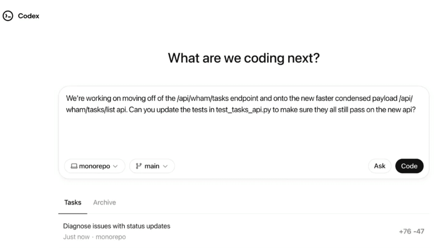
Task: Click the laptop icon beside monorepo
Action: 74,166
